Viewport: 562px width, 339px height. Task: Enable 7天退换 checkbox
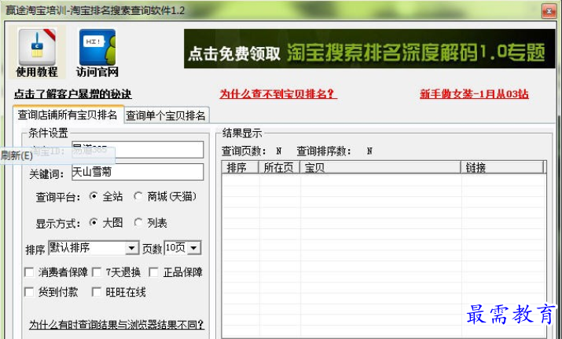point(97,272)
